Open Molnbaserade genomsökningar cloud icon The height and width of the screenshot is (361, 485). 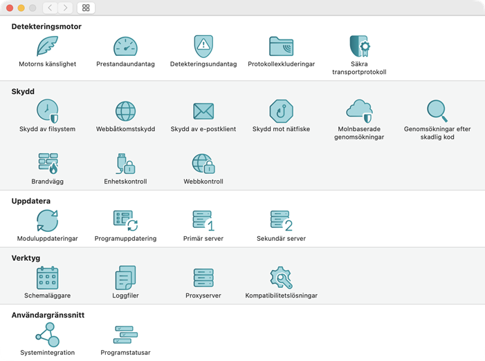point(359,111)
